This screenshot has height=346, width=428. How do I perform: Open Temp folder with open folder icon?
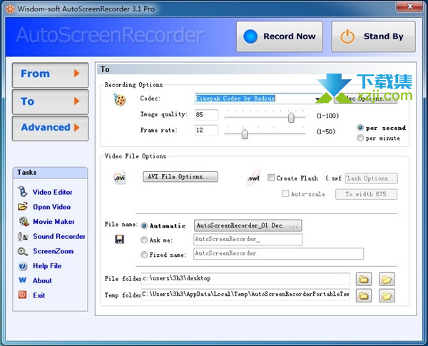pyautogui.click(x=387, y=295)
